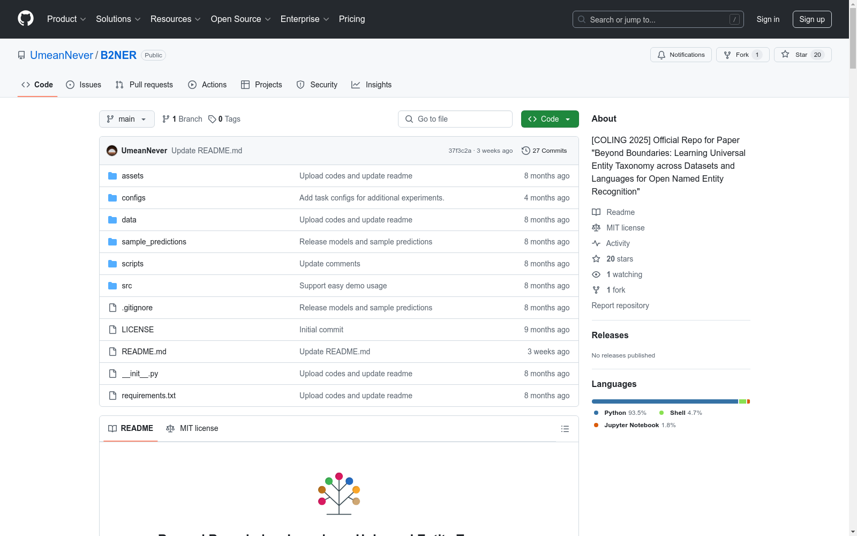This screenshot has width=857, height=536.
Task: Click the fork icon beside 1 fork
Action: (596, 290)
